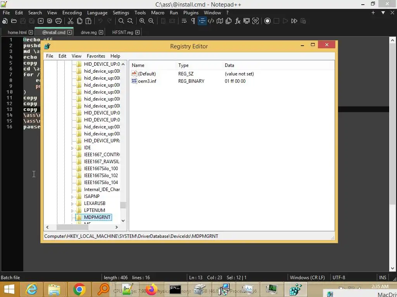Click Run macro multiple times icon
The height and width of the screenshot is (297, 397).
click(x=294, y=21)
